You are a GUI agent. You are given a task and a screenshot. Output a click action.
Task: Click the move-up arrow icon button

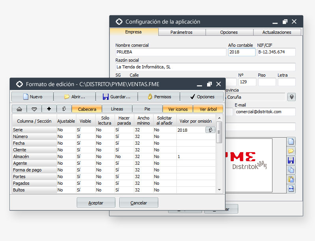19,109
